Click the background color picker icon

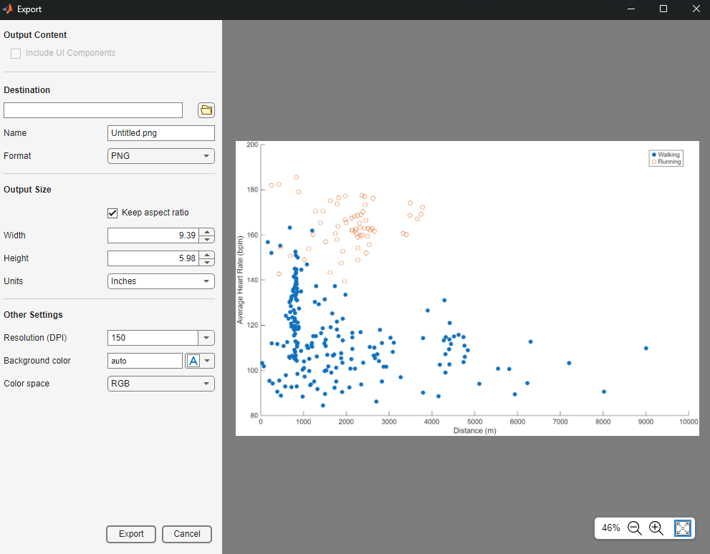193,361
